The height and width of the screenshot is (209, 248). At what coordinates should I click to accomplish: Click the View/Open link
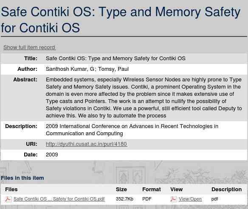(190, 199)
